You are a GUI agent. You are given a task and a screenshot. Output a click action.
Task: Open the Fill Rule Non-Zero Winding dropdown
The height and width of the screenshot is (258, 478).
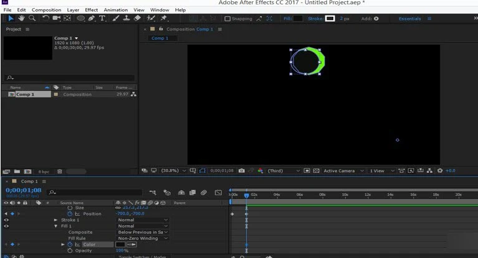[x=143, y=238]
